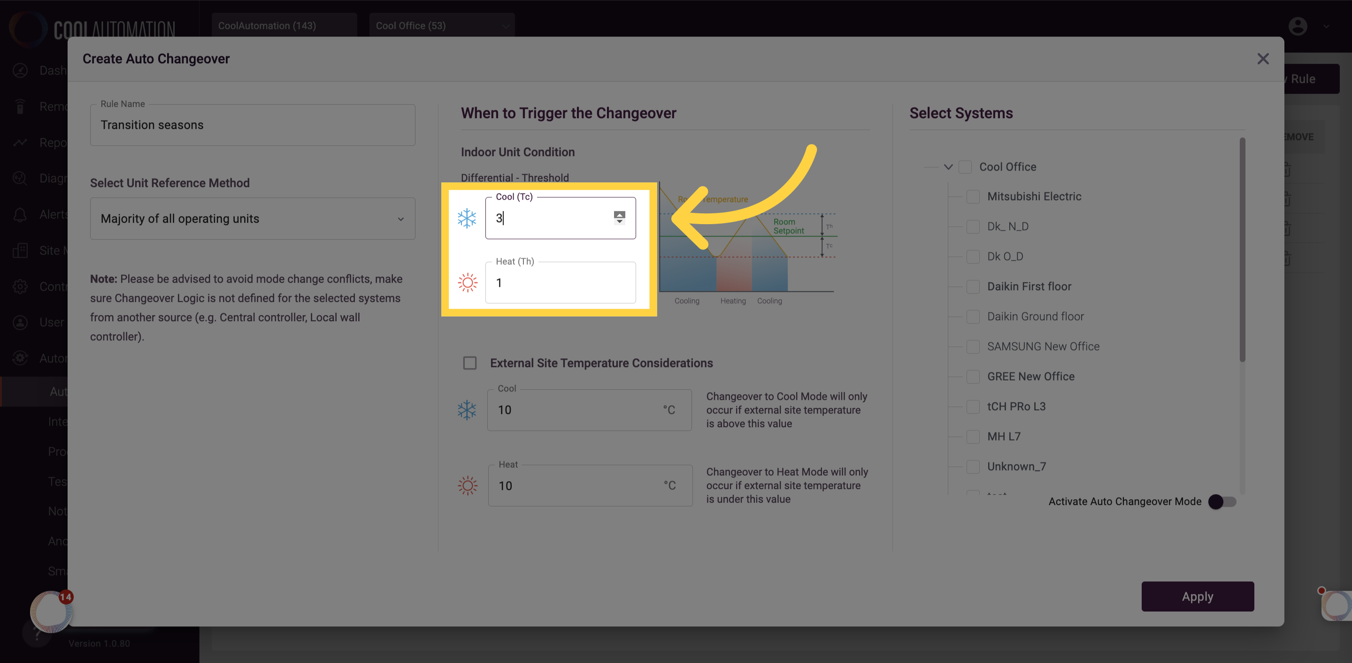Check the GREE New Office system
Image resolution: width=1352 pixels, height=663 pixels.
[x=973, y=377]
